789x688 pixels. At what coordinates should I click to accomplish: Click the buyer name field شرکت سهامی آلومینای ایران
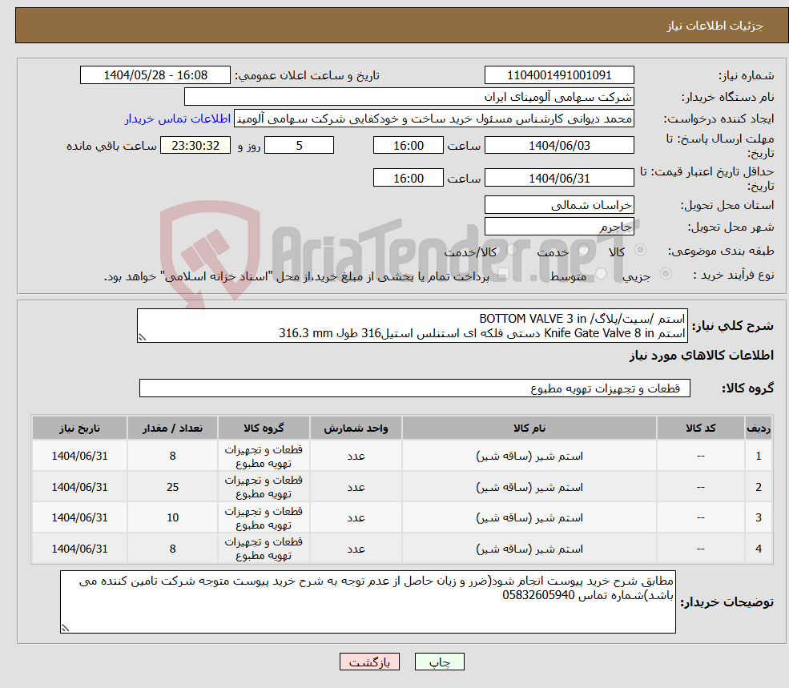[409, 97]
